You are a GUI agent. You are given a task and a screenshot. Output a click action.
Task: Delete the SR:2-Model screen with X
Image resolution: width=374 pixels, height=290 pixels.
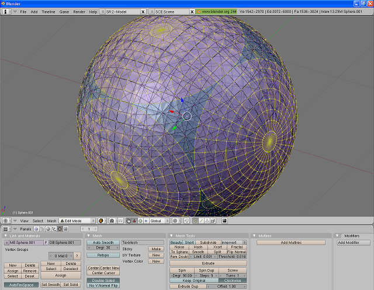tap(143, 12)
